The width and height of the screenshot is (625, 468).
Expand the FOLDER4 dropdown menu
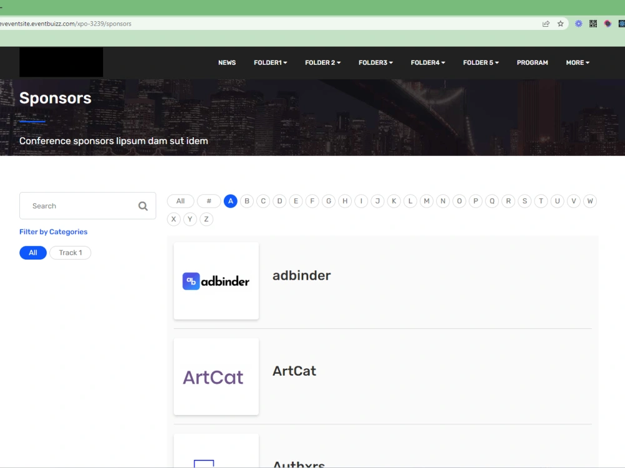click(427, 62)
